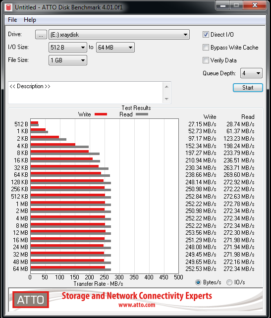Click the 128 KB row label in chart
Viewport: 271px width, 318px height.
click(19, 182)
